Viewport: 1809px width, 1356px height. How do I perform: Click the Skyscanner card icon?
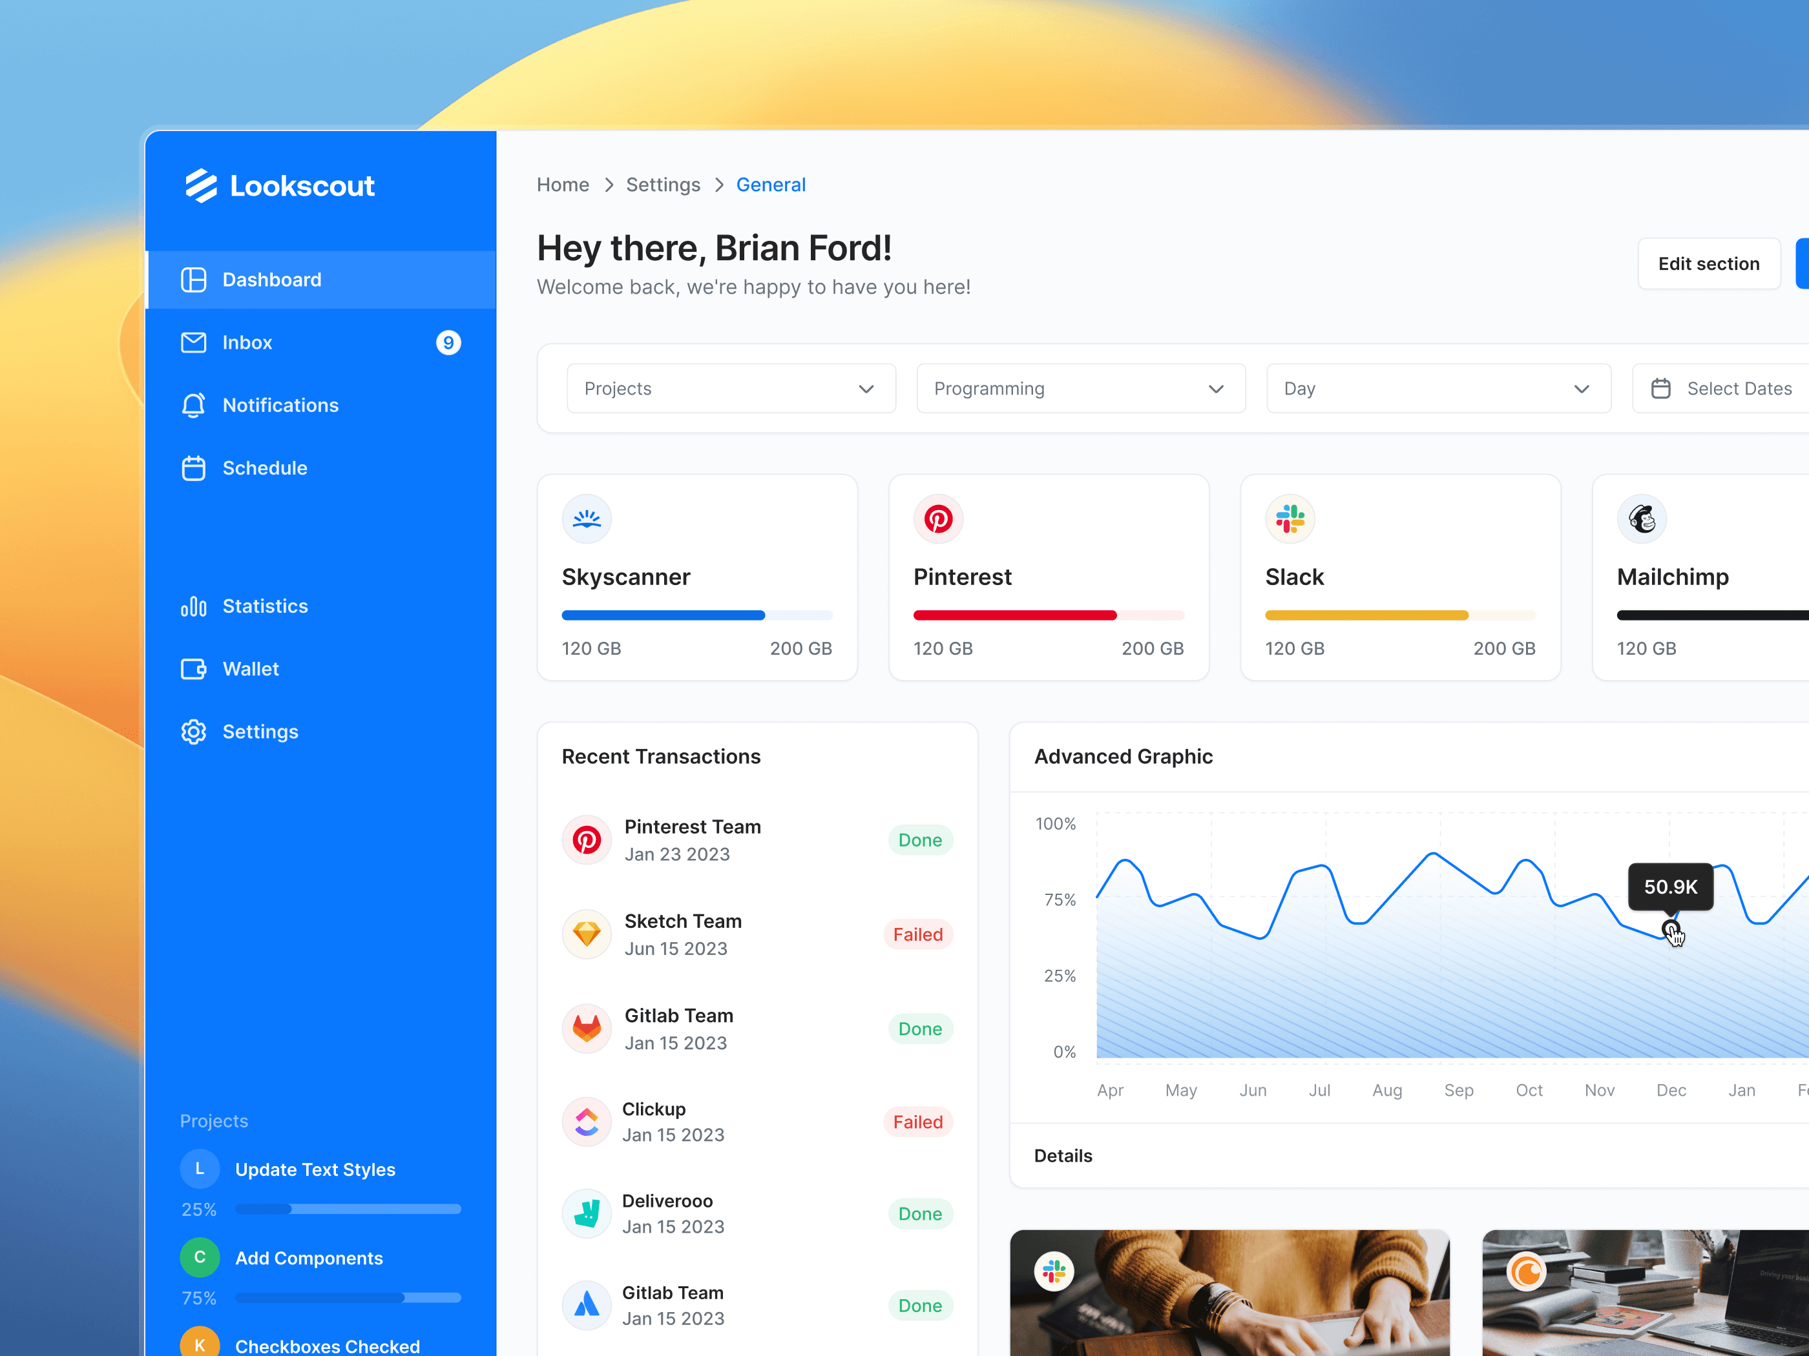[x=587, y=519]
